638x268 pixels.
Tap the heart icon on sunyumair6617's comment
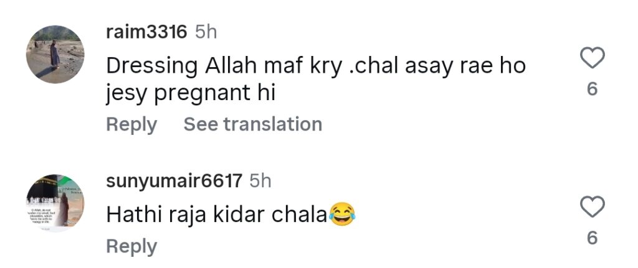coord(592,206)
